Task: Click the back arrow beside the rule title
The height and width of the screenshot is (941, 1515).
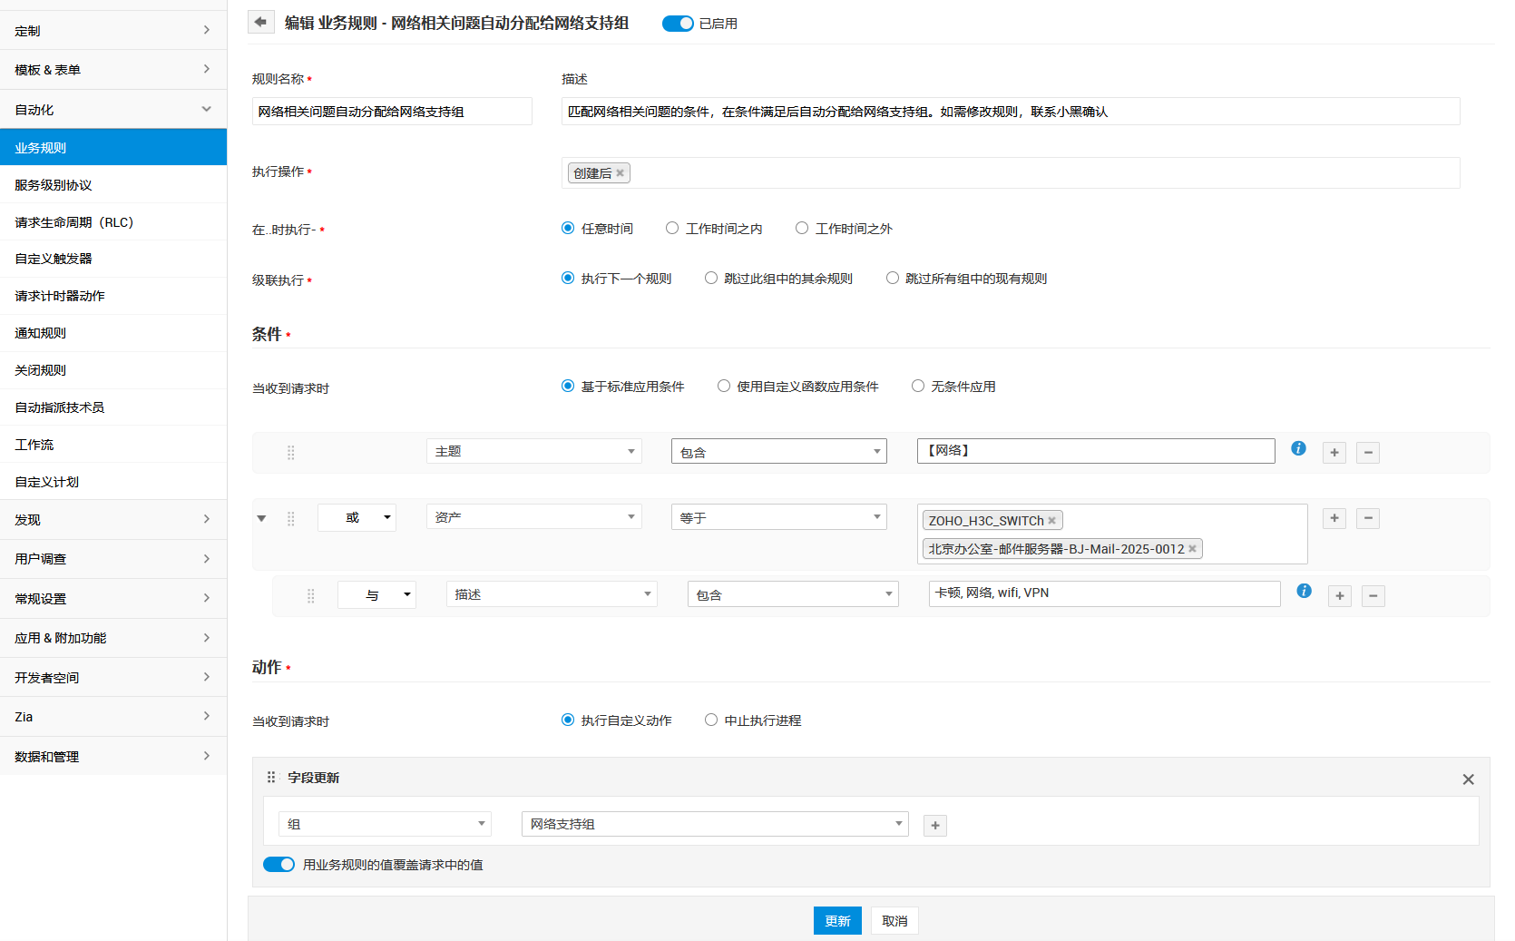Action: point(261,22)
